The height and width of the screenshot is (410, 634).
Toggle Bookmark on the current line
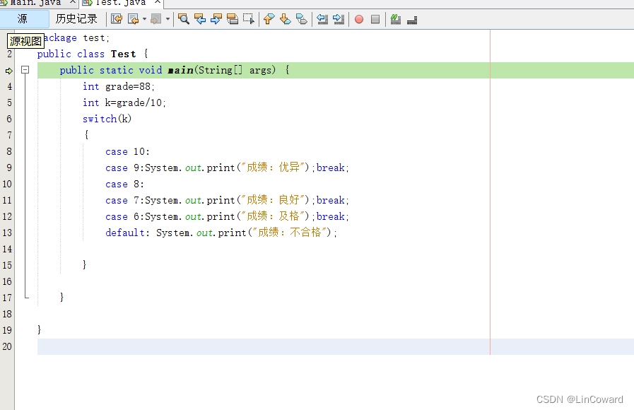[x=302, y=19]
